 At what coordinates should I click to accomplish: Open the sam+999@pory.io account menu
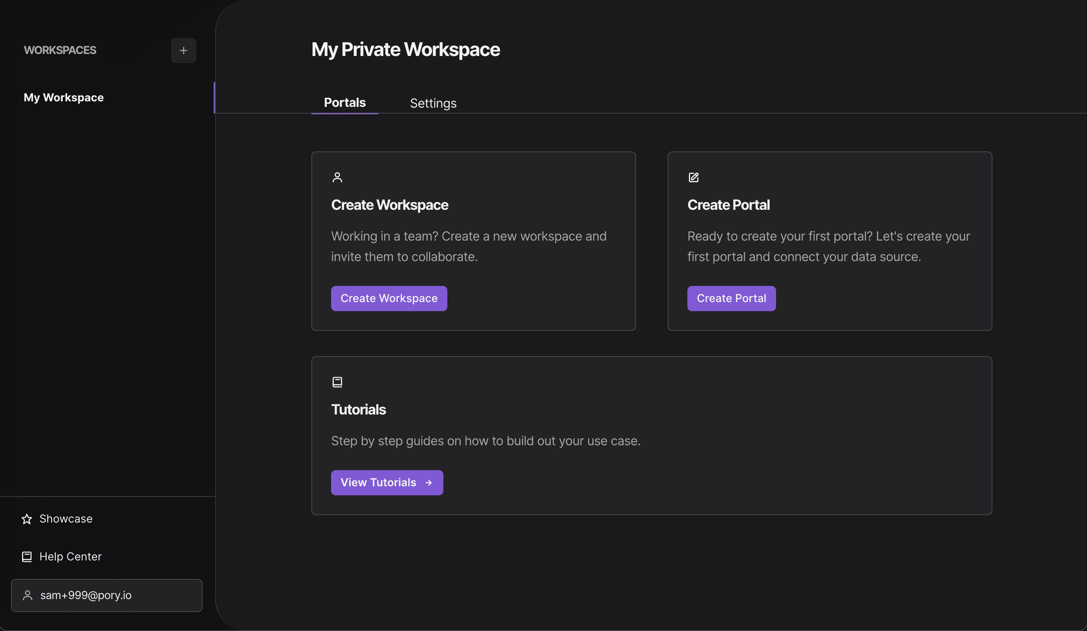pos(106,595)
